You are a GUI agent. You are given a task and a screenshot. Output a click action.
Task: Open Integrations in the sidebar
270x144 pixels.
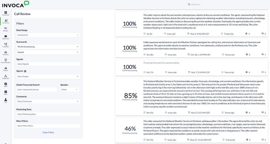(x=6, y=77)
